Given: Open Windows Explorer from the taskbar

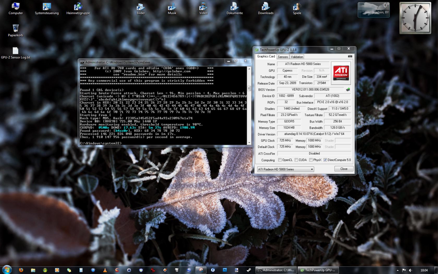Looking at the screenshot, I should point(33,270).
